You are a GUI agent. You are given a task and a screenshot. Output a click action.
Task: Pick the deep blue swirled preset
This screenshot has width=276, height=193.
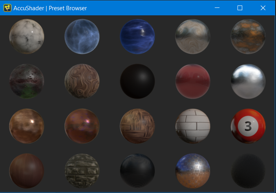pyautogui.click(x=137, y=37)
